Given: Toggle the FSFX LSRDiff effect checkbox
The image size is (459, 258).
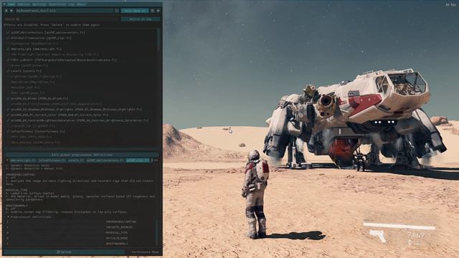Looking at the screenshot, I should (8, 60).
